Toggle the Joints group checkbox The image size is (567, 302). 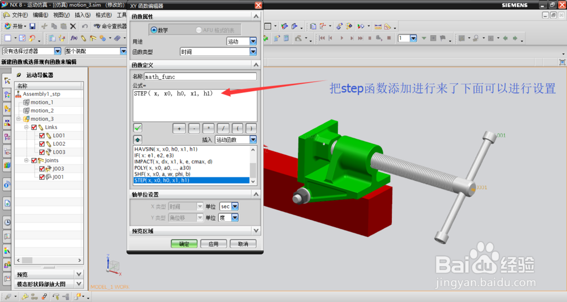(x=34, y=160)
